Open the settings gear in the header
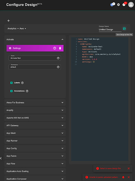Viewport: 135px width, 181px height. [x=118, y=5]
